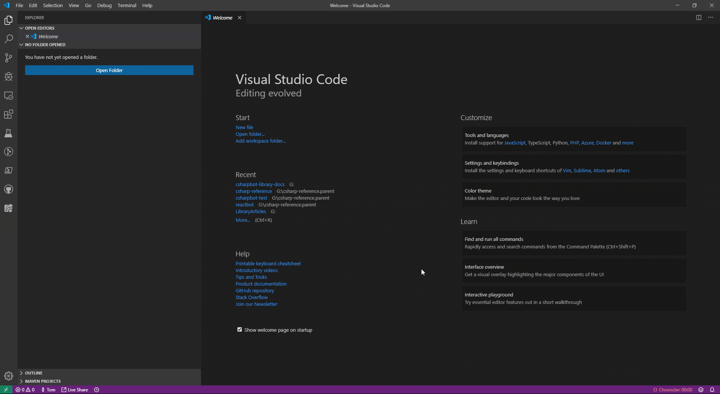This screenshot has height=394, width=720.
Task: Expand the Outline section
Action: (x=33, y=373)
